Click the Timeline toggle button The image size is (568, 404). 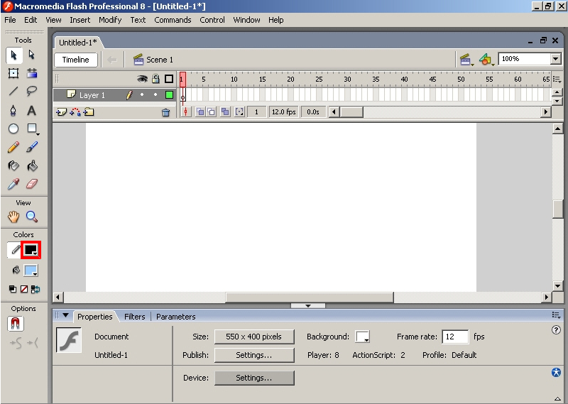pos(76,60)
